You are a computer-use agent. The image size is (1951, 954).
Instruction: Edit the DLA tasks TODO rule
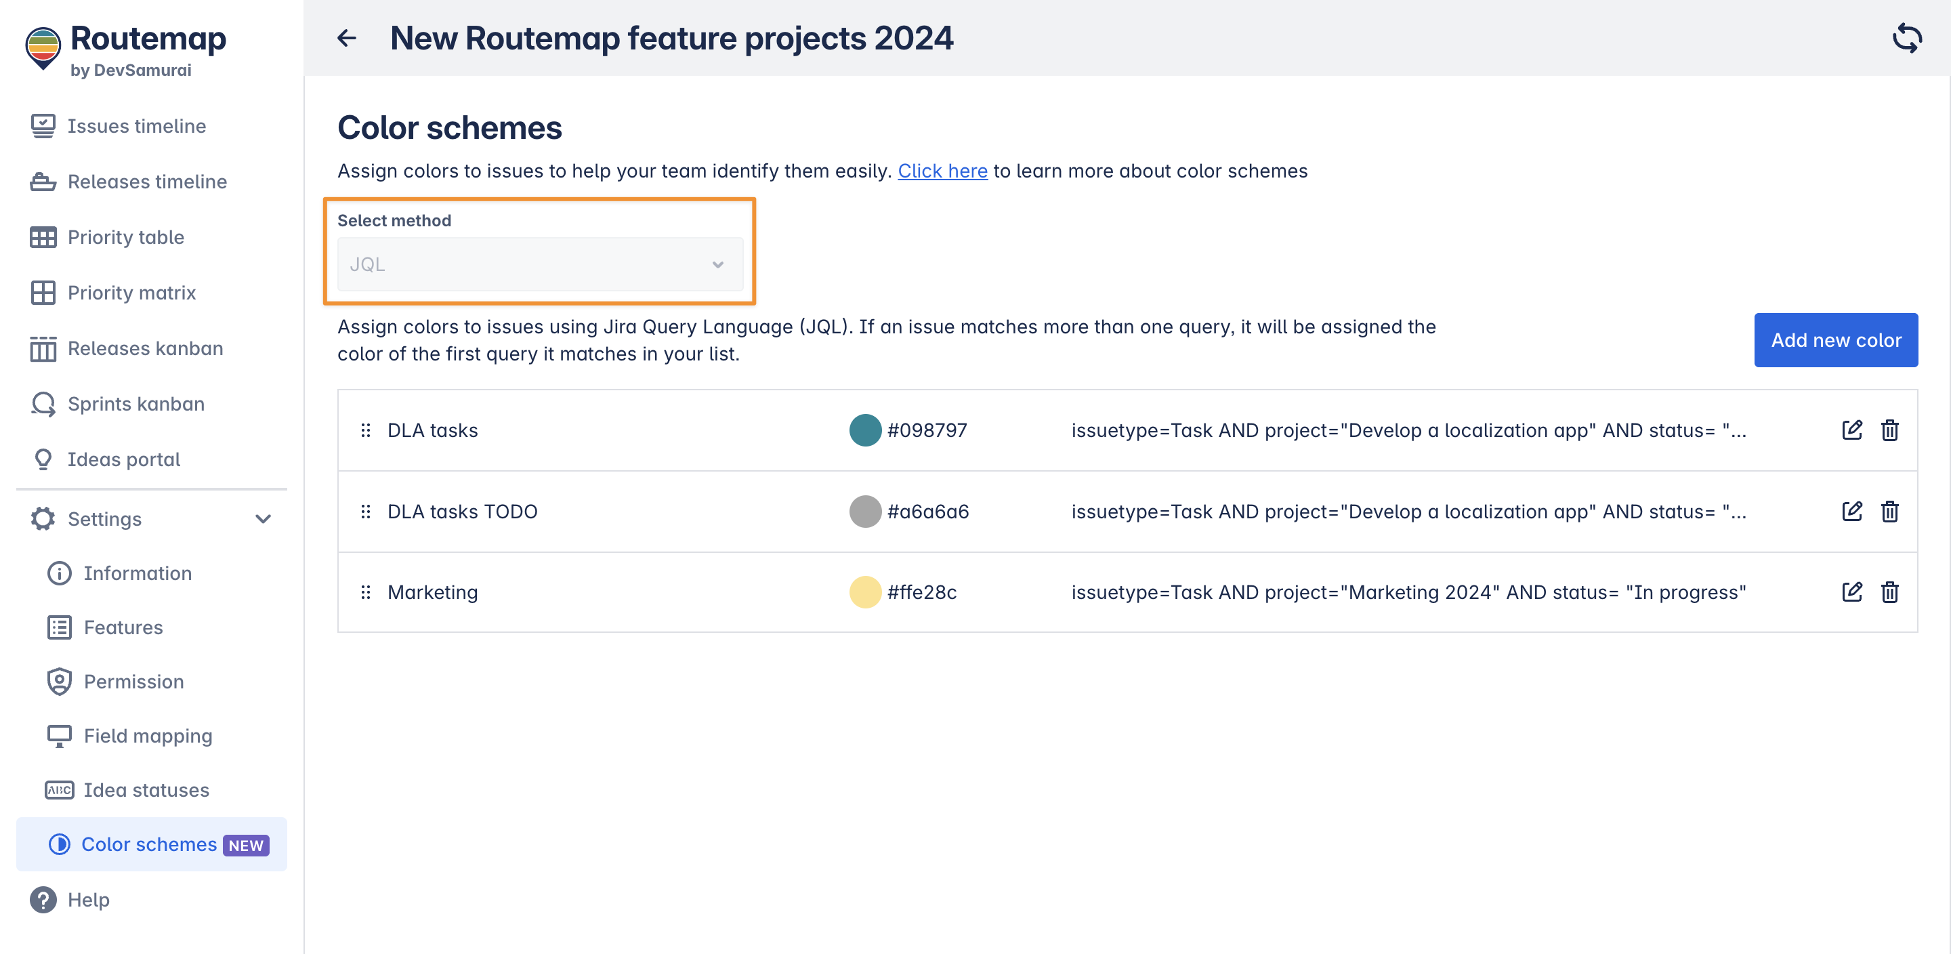click(1851, 512)
